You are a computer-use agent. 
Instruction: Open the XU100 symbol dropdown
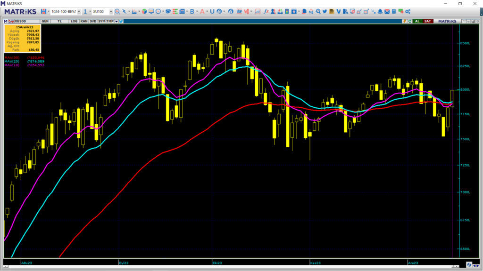pyautogui.click(x=110, y=11)
